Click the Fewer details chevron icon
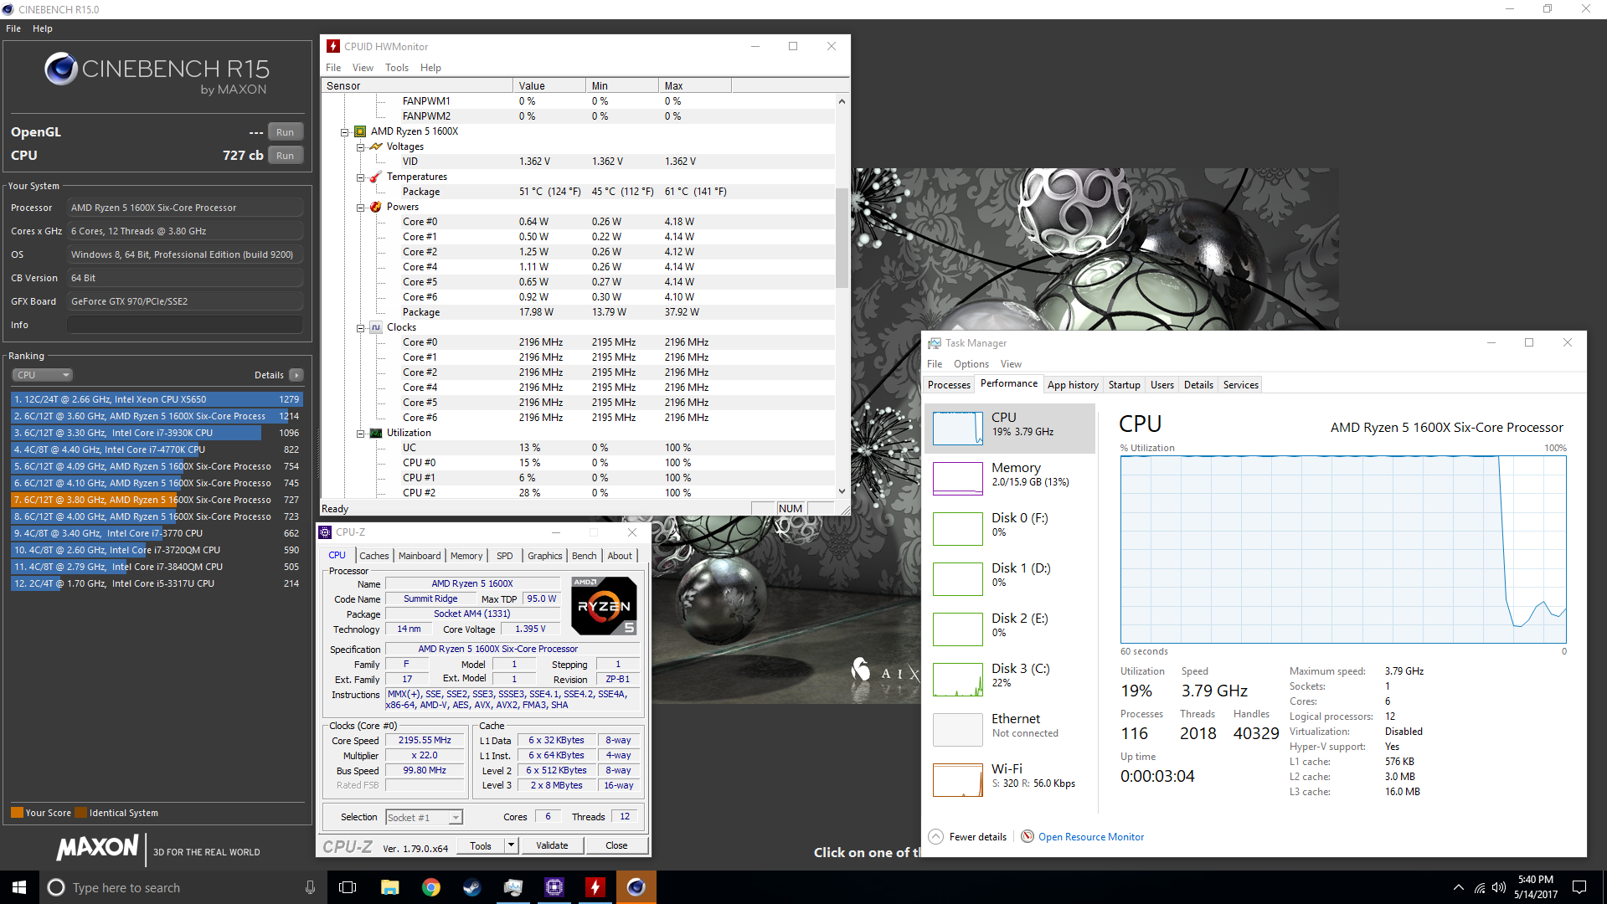This screenshot has width=1607, height=904. point(936,836)
